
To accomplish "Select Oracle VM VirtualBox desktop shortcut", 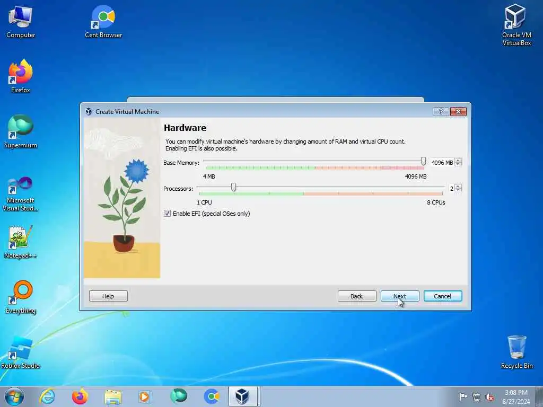I will pyautogui.click(x=516, y=25).
